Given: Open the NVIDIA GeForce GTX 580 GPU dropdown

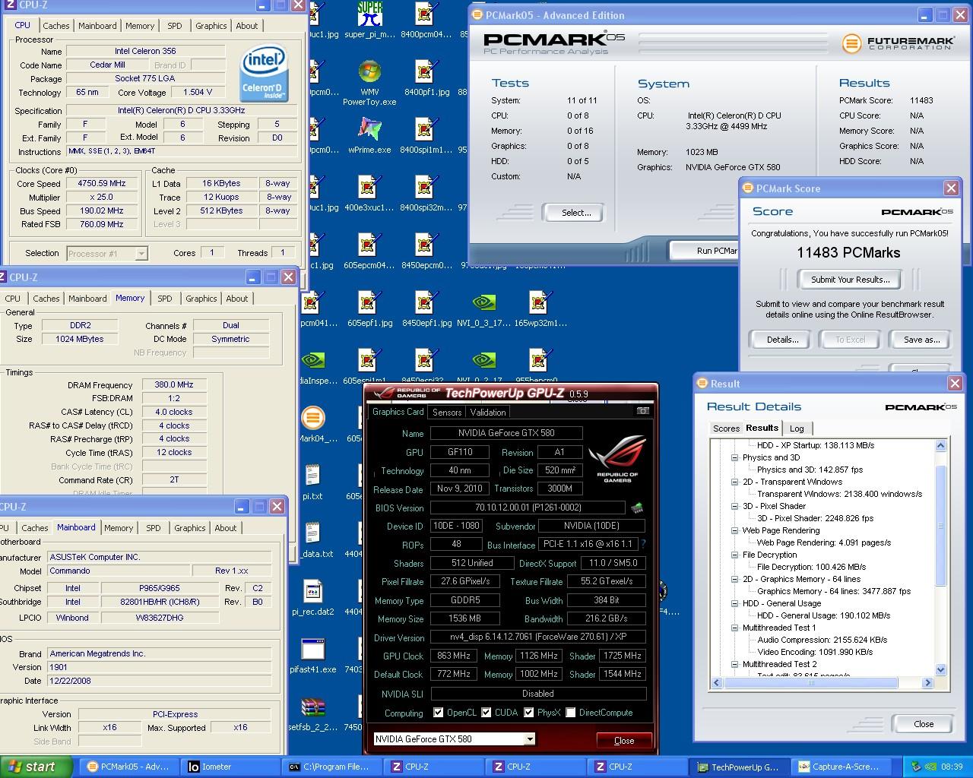Looking at the screenshot, I should pos(530,739).
